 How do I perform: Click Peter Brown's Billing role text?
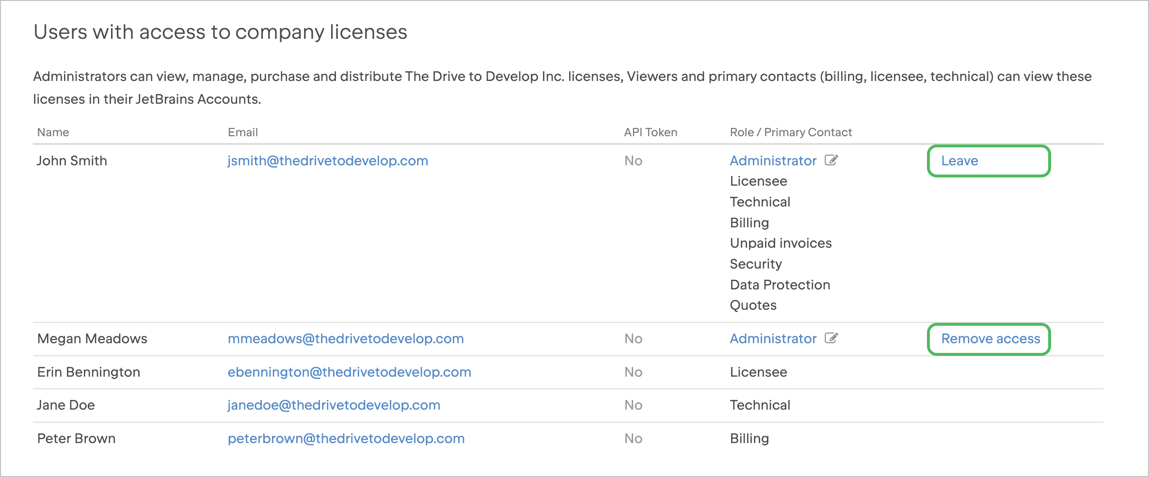point(749,439)
